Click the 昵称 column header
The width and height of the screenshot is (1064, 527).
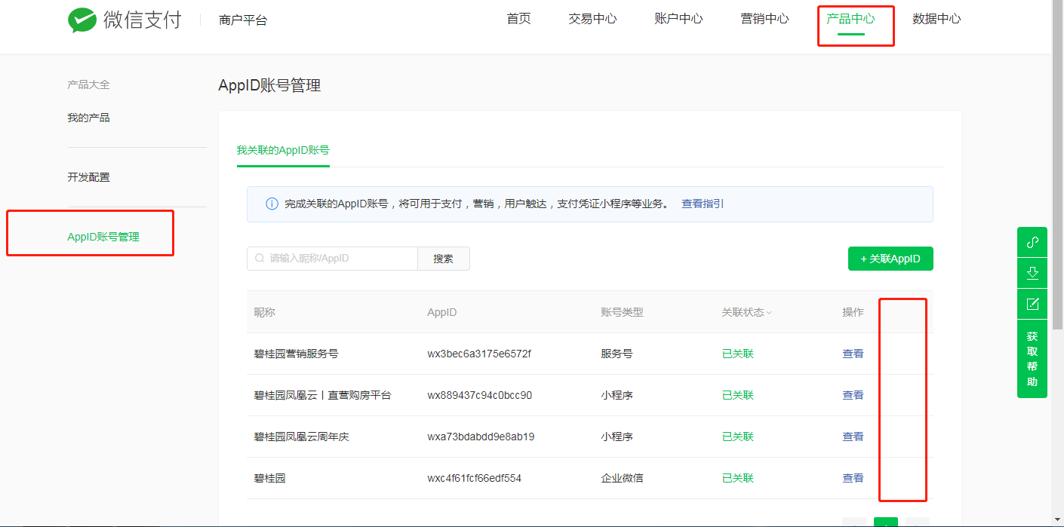(x=265, y=312)
